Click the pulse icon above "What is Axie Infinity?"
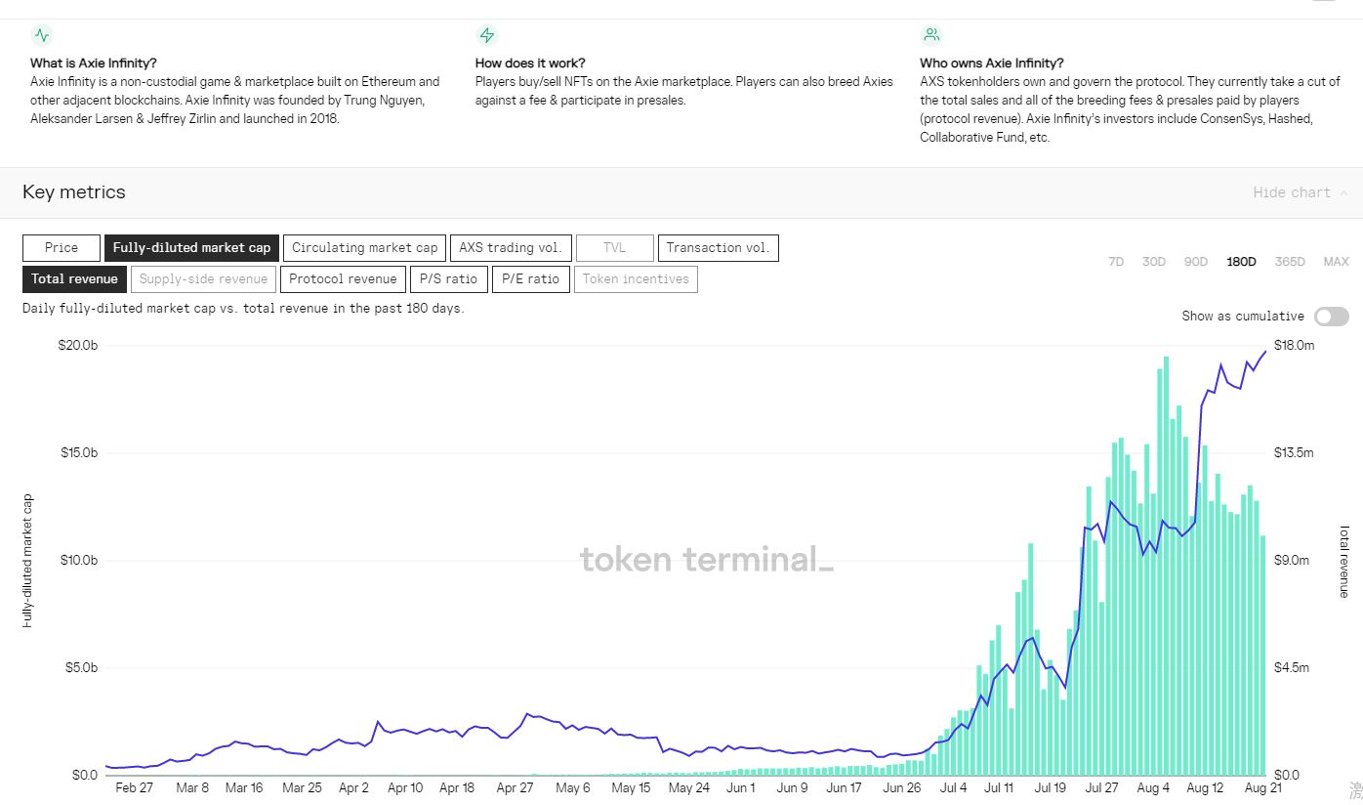Image resolution: width=1363 pixels, height=805 pixels. 41,36
